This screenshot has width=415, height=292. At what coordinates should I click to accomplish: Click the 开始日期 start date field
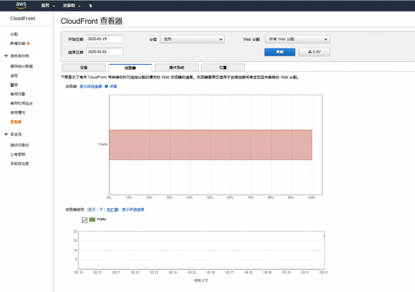[105, 39]
